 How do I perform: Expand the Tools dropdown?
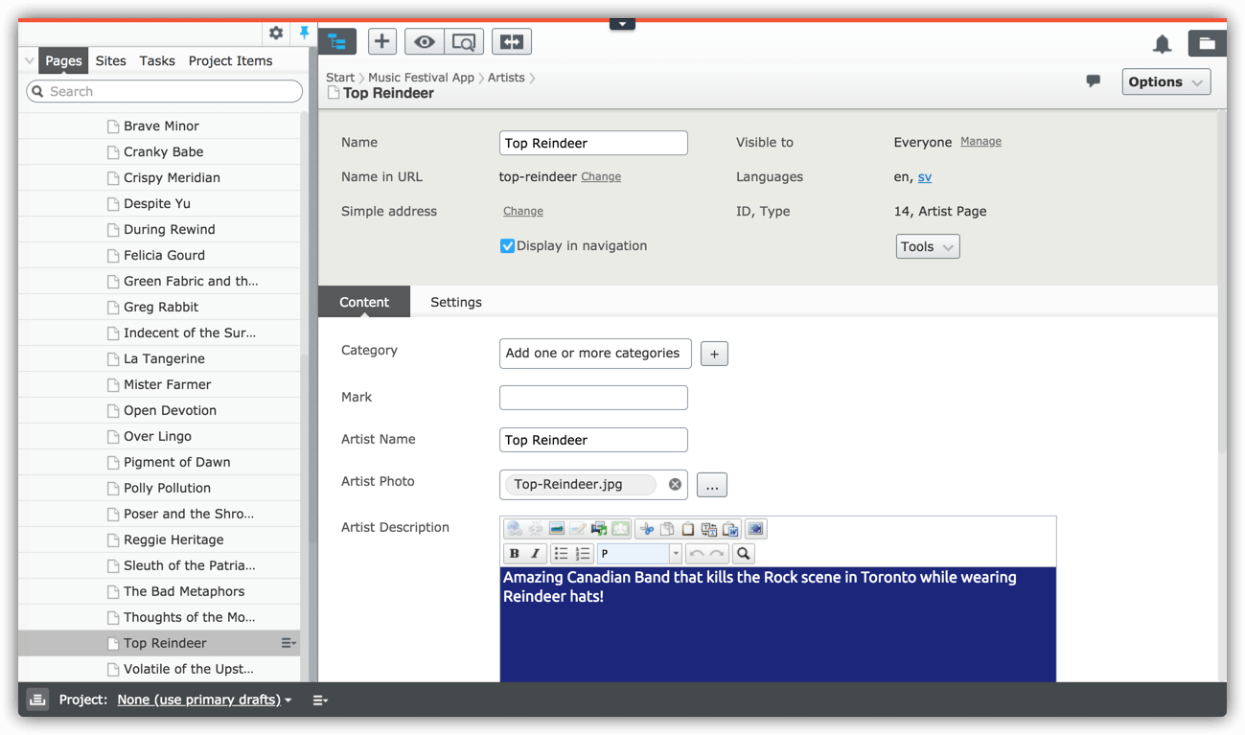click(x=927, y=247)
